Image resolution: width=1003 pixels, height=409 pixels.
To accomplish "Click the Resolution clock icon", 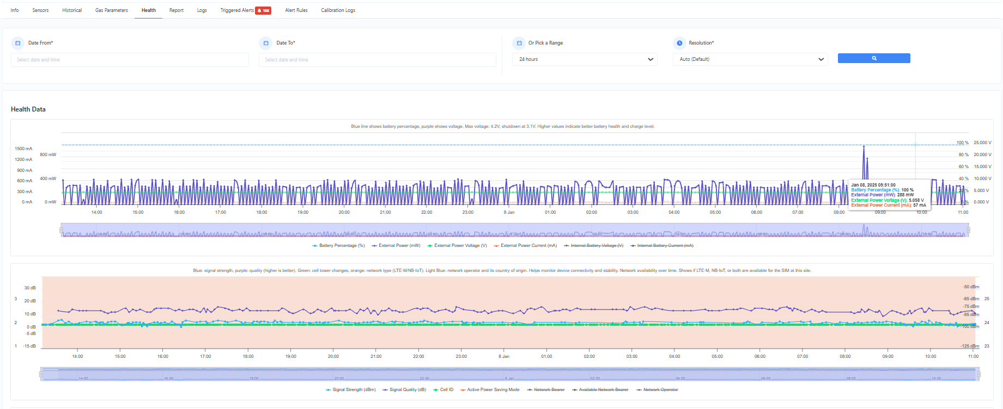I will click(679, 43).
